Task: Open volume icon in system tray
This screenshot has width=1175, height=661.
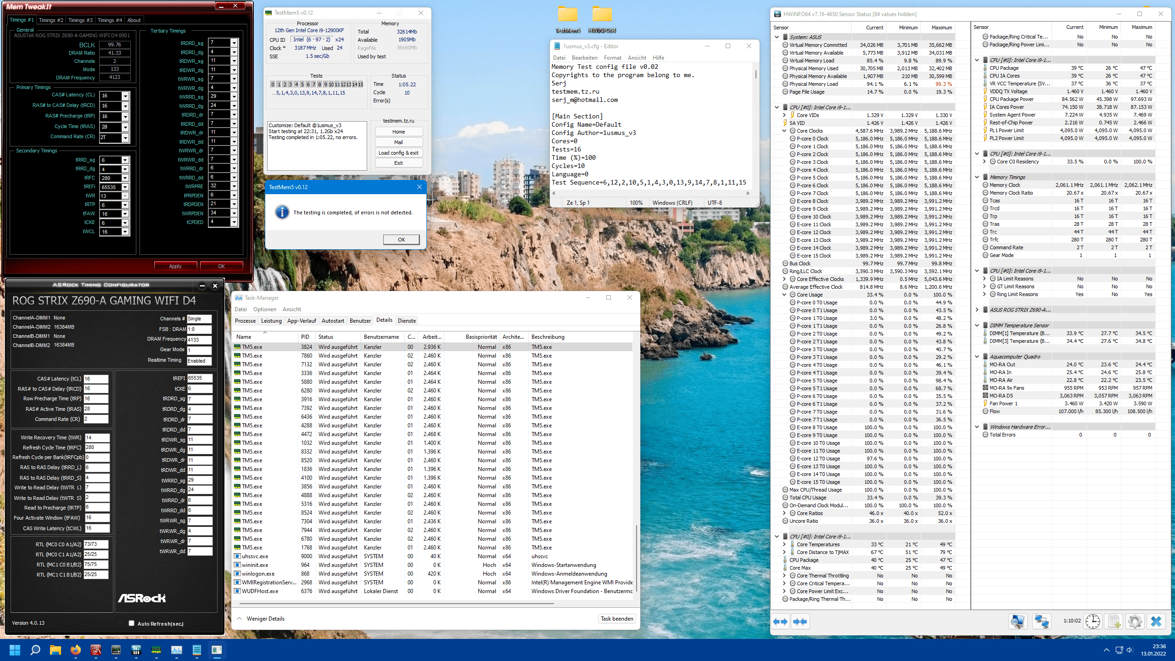Action: coord(1130,650)
